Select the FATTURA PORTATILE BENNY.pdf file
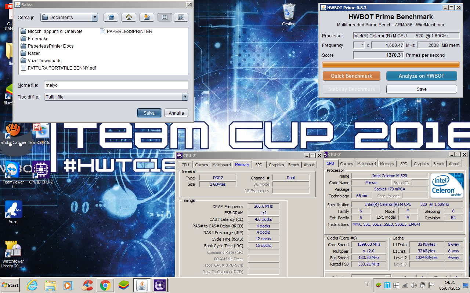 click(x=58, y=68)
